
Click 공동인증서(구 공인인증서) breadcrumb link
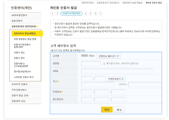pos(108,3)
